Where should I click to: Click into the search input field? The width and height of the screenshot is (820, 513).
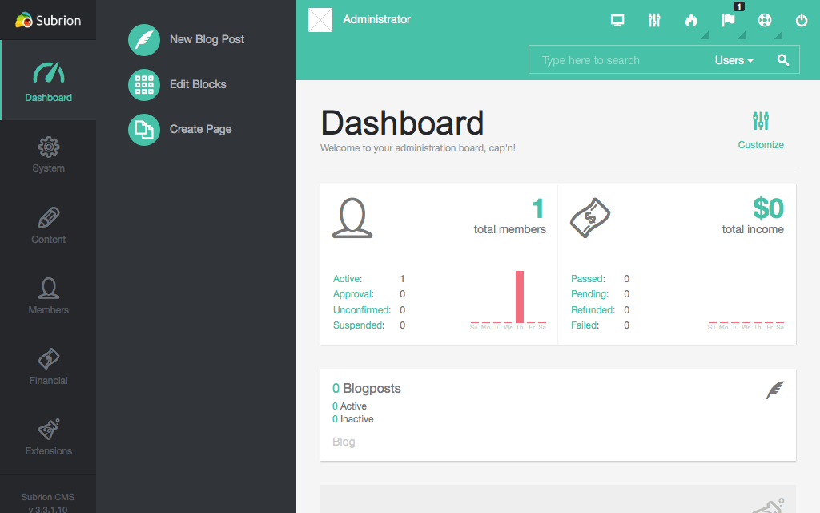pyautogui.click(x=617, y=60)
